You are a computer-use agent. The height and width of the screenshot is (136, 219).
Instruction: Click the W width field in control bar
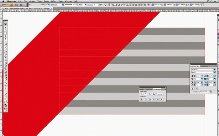pos(181,5)
